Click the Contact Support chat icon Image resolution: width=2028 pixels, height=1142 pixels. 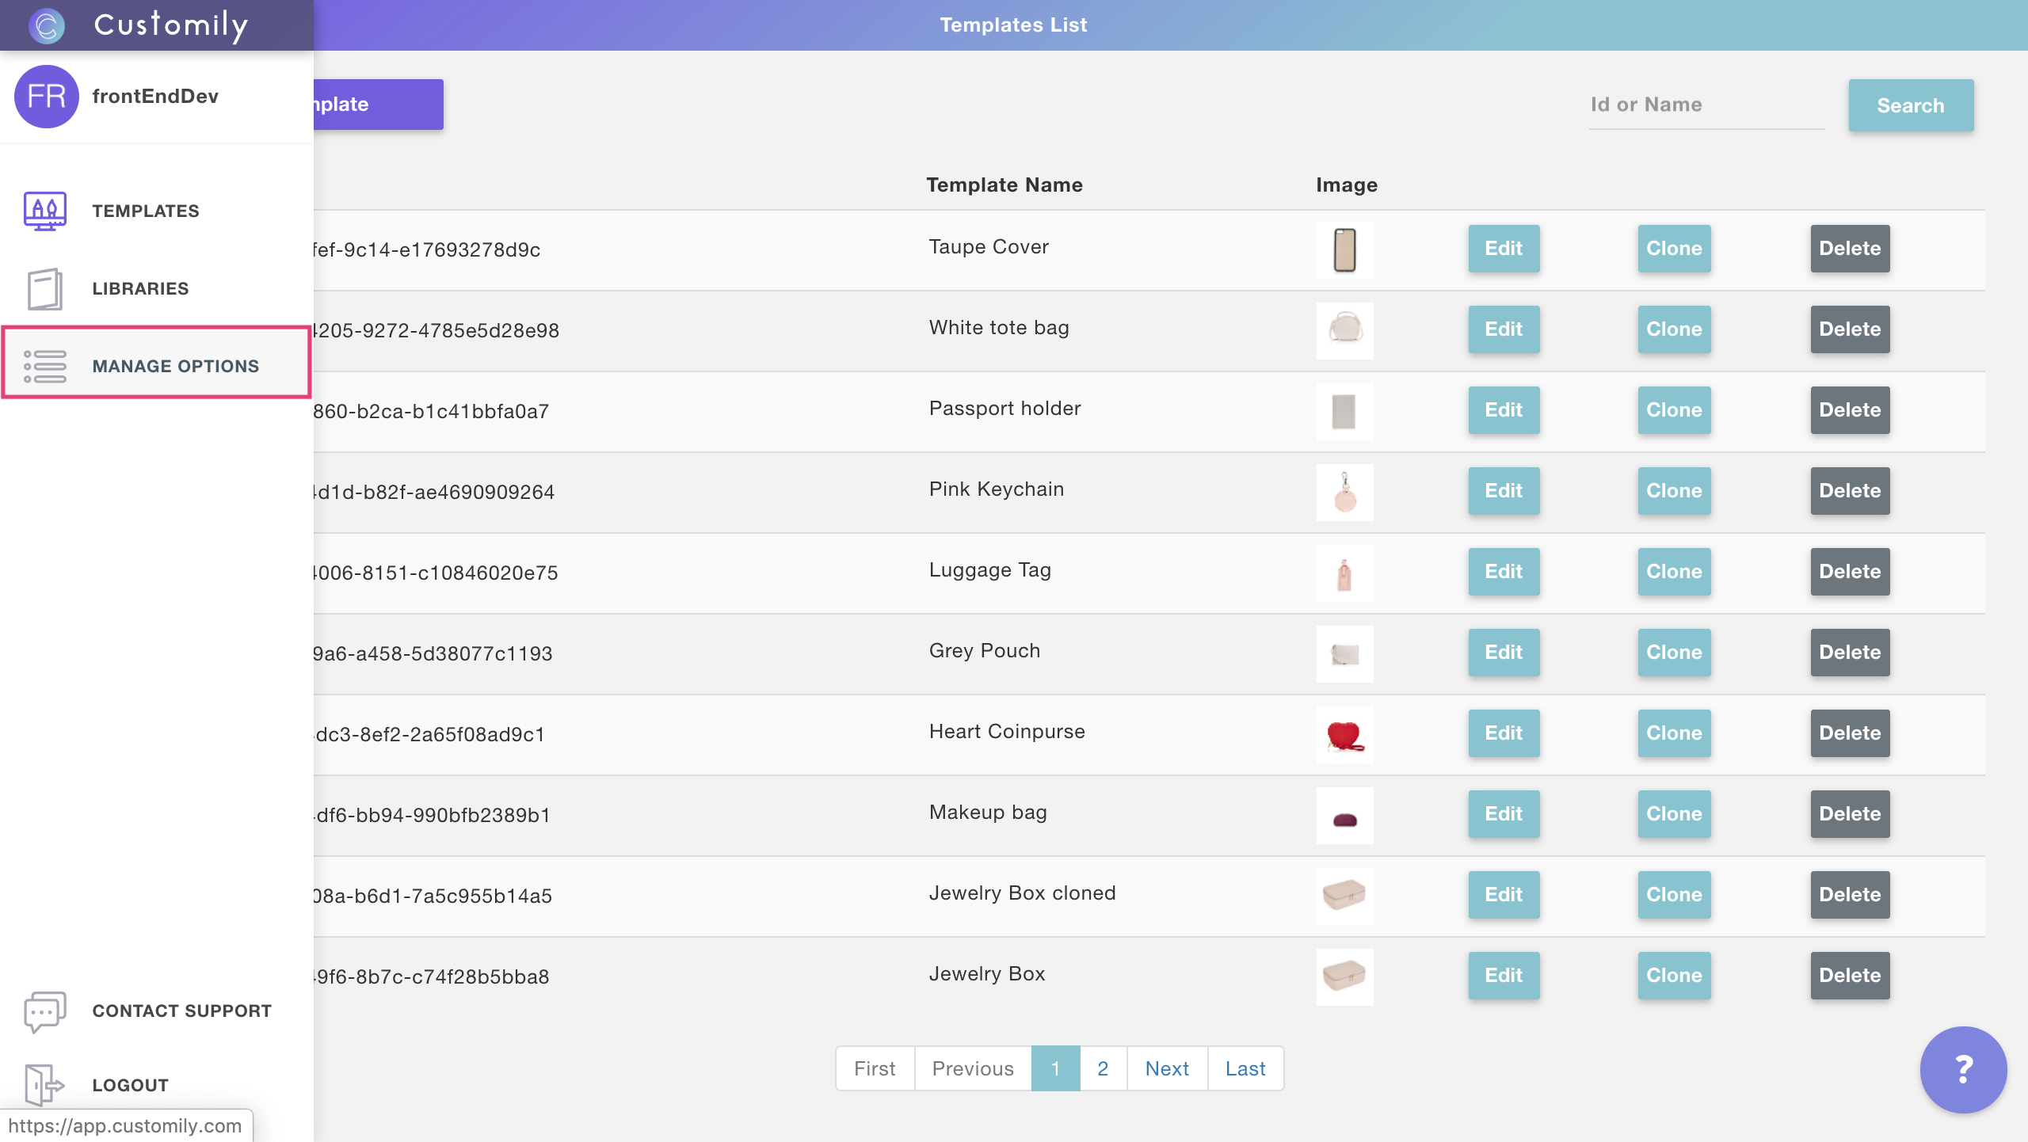click(x=44, y=1011)
